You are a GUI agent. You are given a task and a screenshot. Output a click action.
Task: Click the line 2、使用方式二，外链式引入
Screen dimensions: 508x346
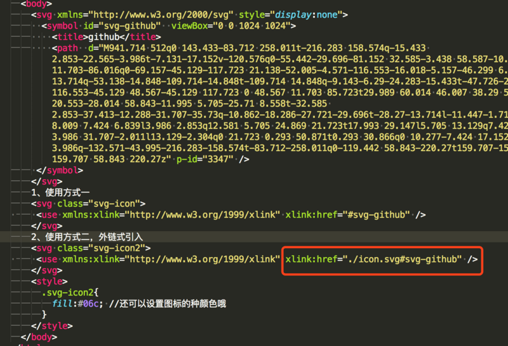click(x=87, y=237)
